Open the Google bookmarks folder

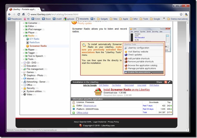pyautogui.click(x=155, y=19)
